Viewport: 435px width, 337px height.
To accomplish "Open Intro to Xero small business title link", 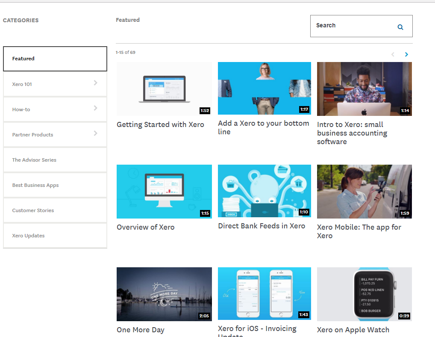I will click(352, 133).
